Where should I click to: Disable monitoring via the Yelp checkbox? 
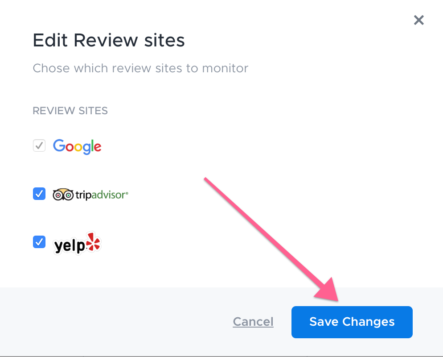[x=39, y=242]
